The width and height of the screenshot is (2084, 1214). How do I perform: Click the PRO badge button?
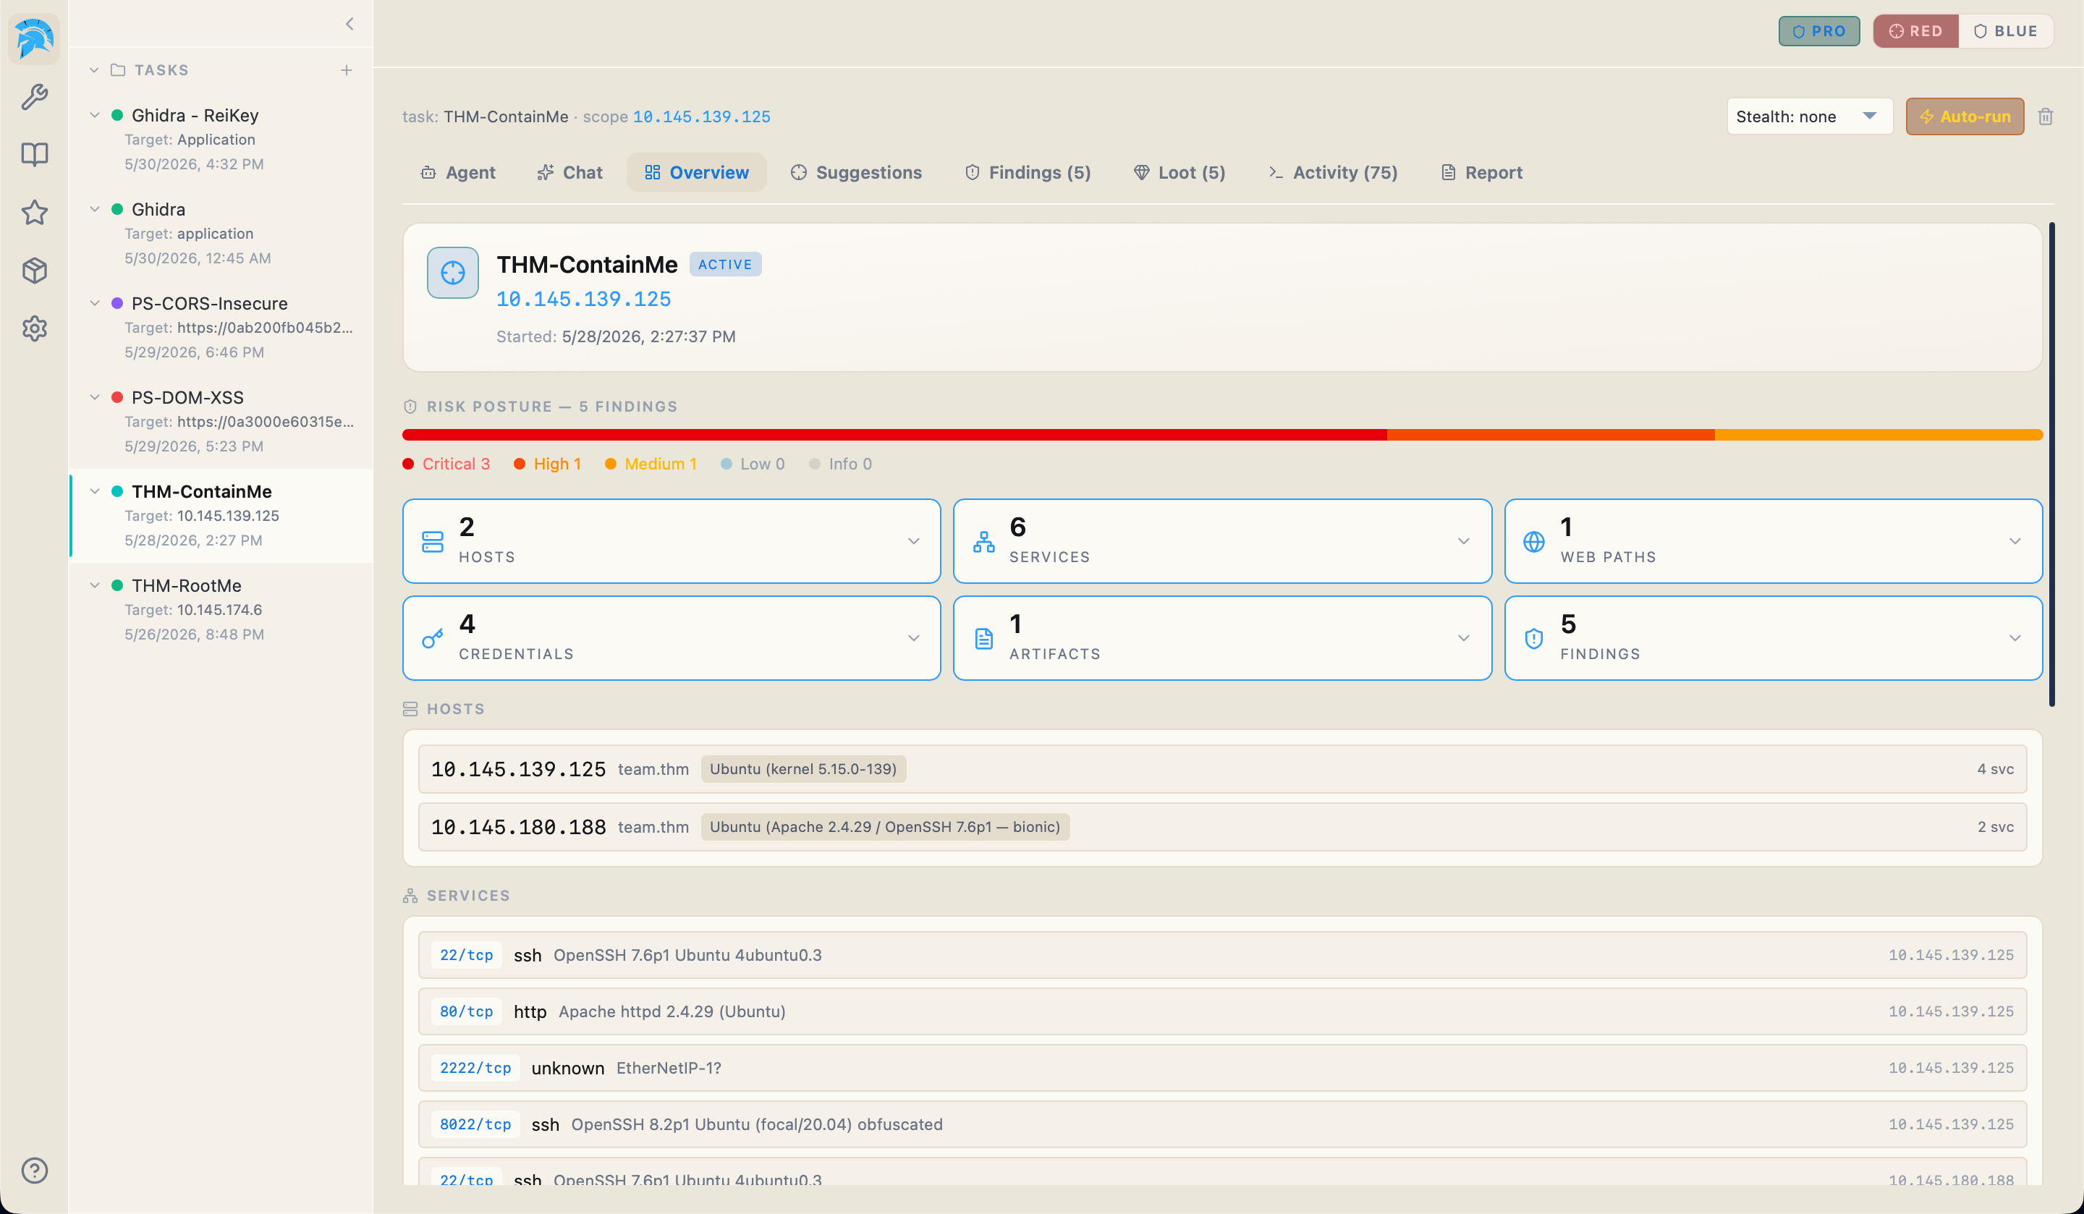(1818, 31)
